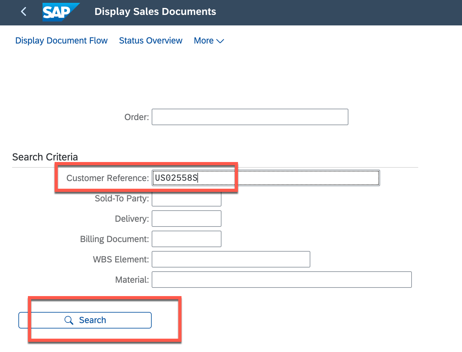462x352 pixels.
Task: Focus the Billing Document field
Action: pos(186,239)
